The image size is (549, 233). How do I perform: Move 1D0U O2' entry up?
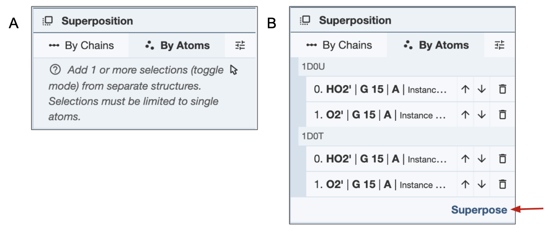465,115
